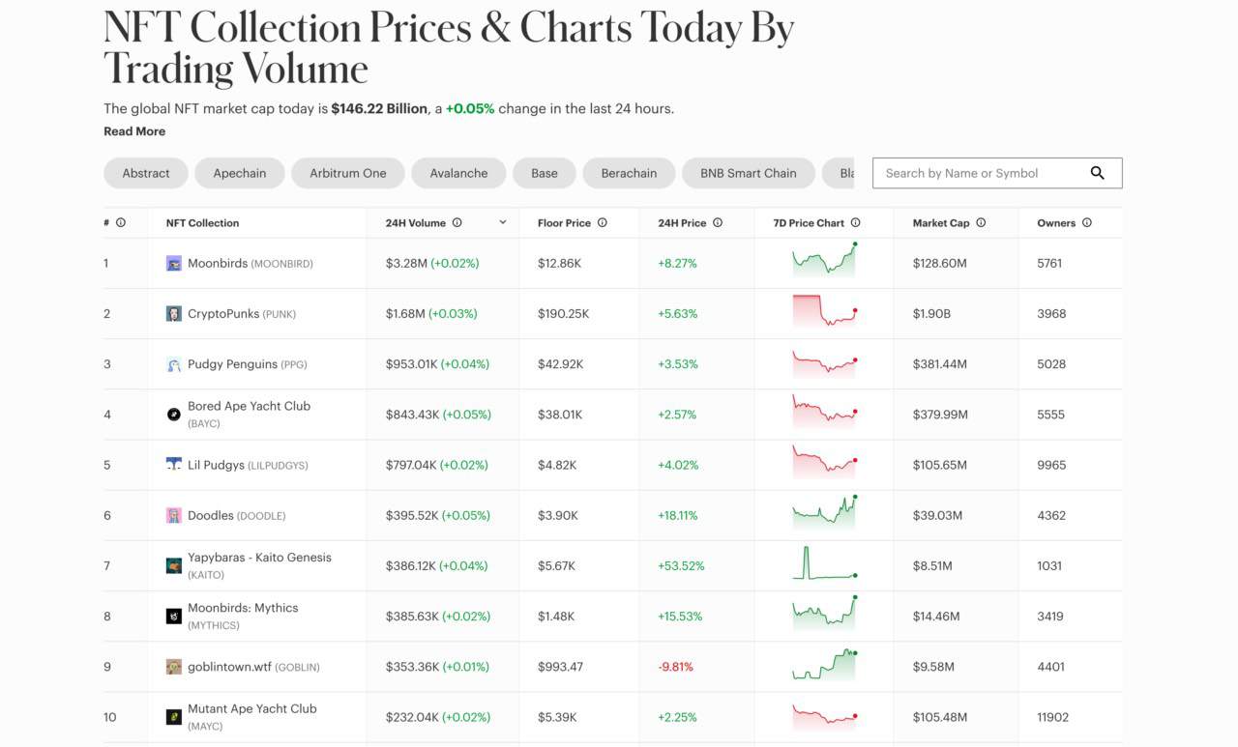1238x747 pixels.
Task: Click the rank column info icon
Action: click(x=121, y=222)
